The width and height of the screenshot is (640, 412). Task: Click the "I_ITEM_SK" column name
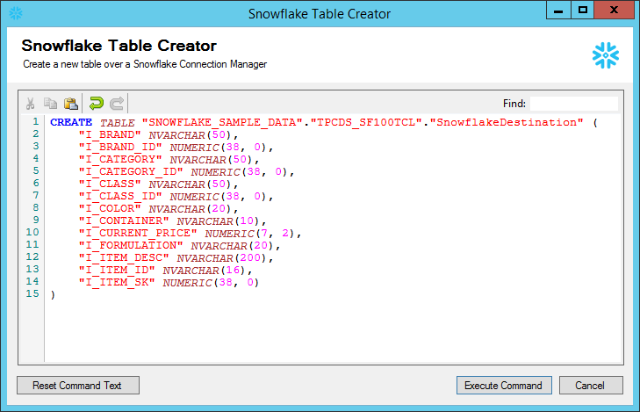click(117, 283)
